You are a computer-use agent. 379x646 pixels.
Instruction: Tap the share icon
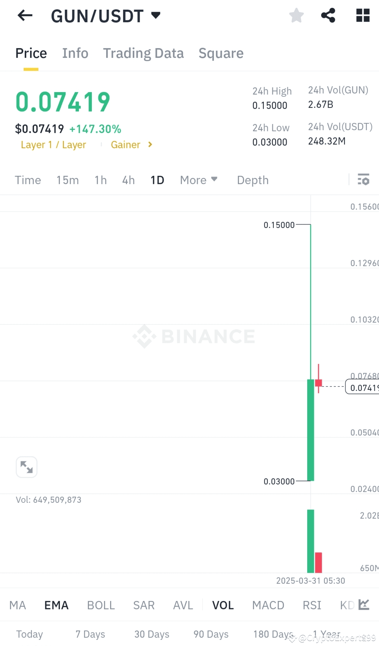coord(328,15)
